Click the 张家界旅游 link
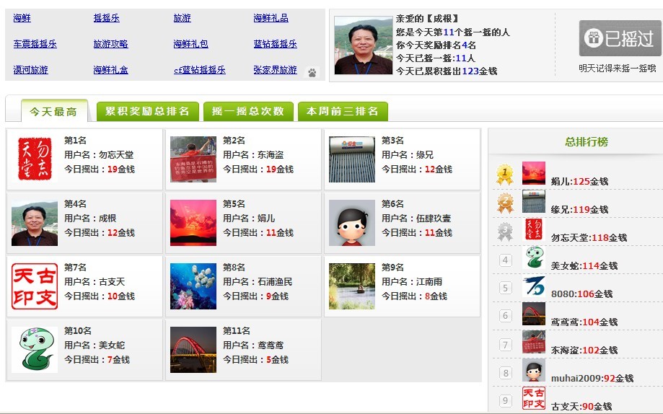 click(x=275, y=70)
